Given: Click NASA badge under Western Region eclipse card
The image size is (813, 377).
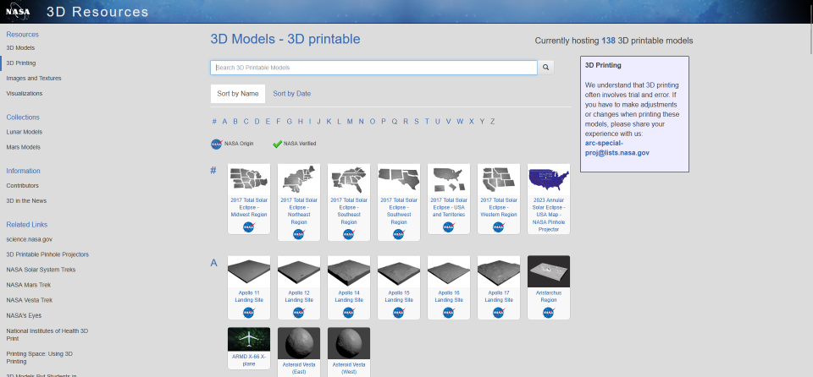Looking at the screenshot, I should [x=498, y=227].
